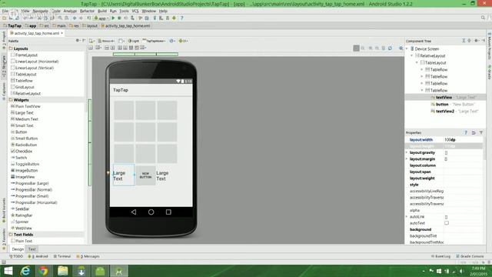Open the Build menu

point(102,11)
